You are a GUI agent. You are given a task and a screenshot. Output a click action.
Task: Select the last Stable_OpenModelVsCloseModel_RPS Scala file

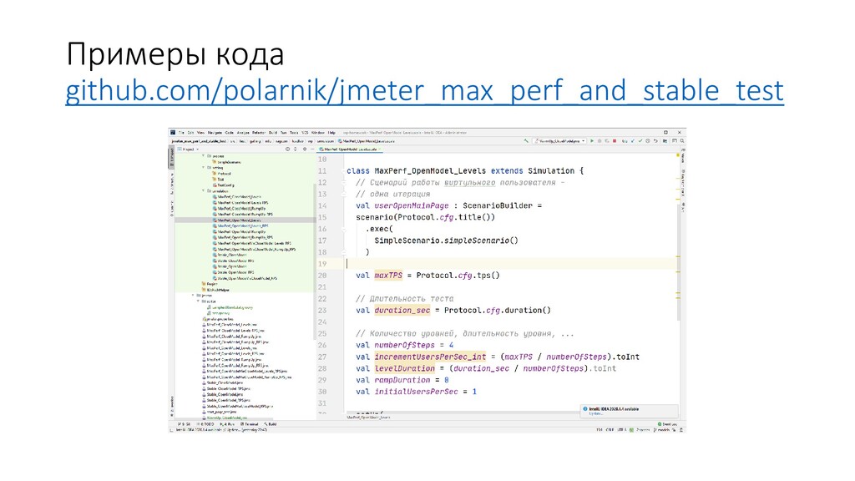click(245, 278)
